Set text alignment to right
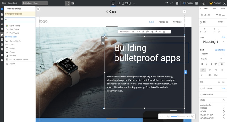This screenshot has height=122, width=227. tap(216, 70)
